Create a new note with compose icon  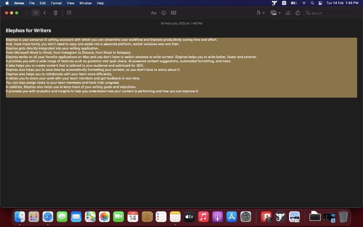69,13
